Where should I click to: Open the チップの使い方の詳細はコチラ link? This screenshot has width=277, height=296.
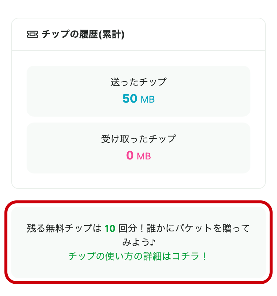click(137, 257)
